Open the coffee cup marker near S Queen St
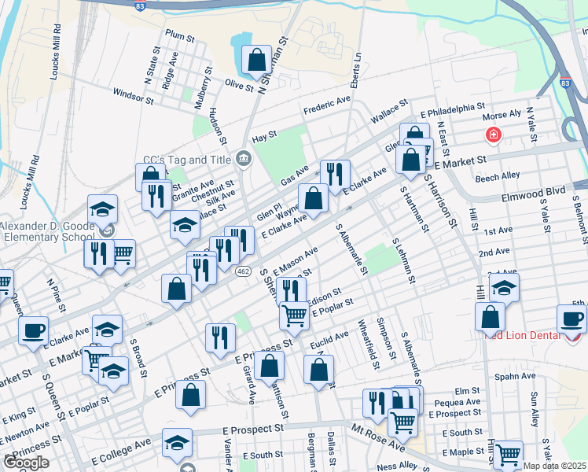Viewport: 588px width, 472px height. [33, 331]
